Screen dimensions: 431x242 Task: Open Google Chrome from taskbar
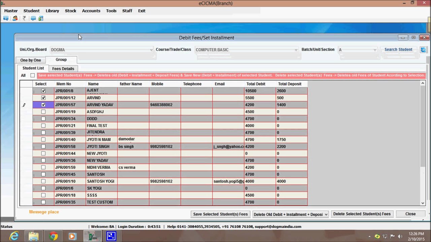(53, 236)
